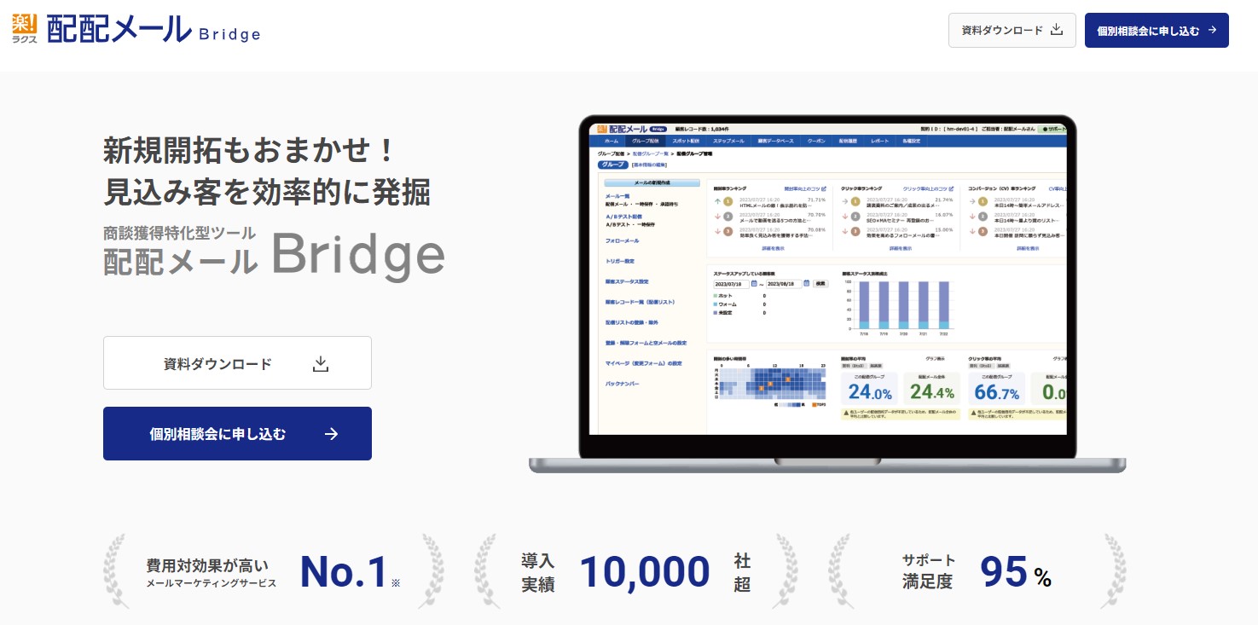1258x625 pixels.
Task: Open the 各種設定 tab in the dashboard
Action: [911, 141]
